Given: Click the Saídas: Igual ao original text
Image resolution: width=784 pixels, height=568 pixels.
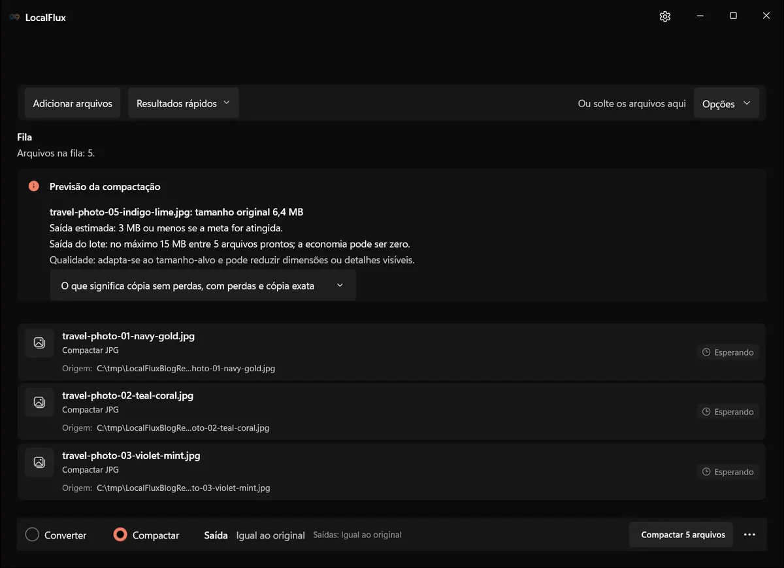Looking at the screenshot, I should (x=357, y=535).
